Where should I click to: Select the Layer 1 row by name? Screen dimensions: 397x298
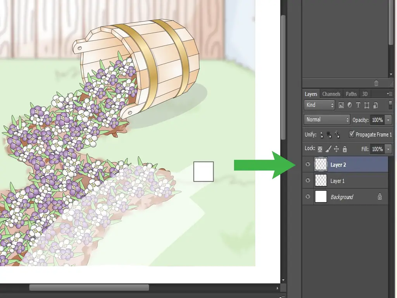point(338,181)
